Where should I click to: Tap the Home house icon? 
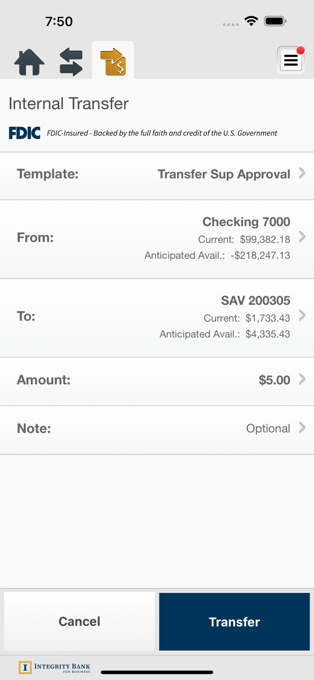click(29, 62)
